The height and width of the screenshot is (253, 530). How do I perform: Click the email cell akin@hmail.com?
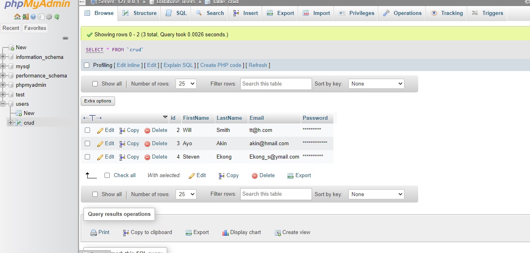pyautogui.click(x=269, y=143)
